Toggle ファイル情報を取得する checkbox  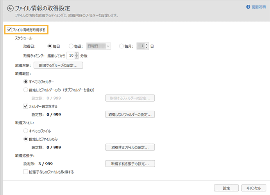tap(9, 30)
